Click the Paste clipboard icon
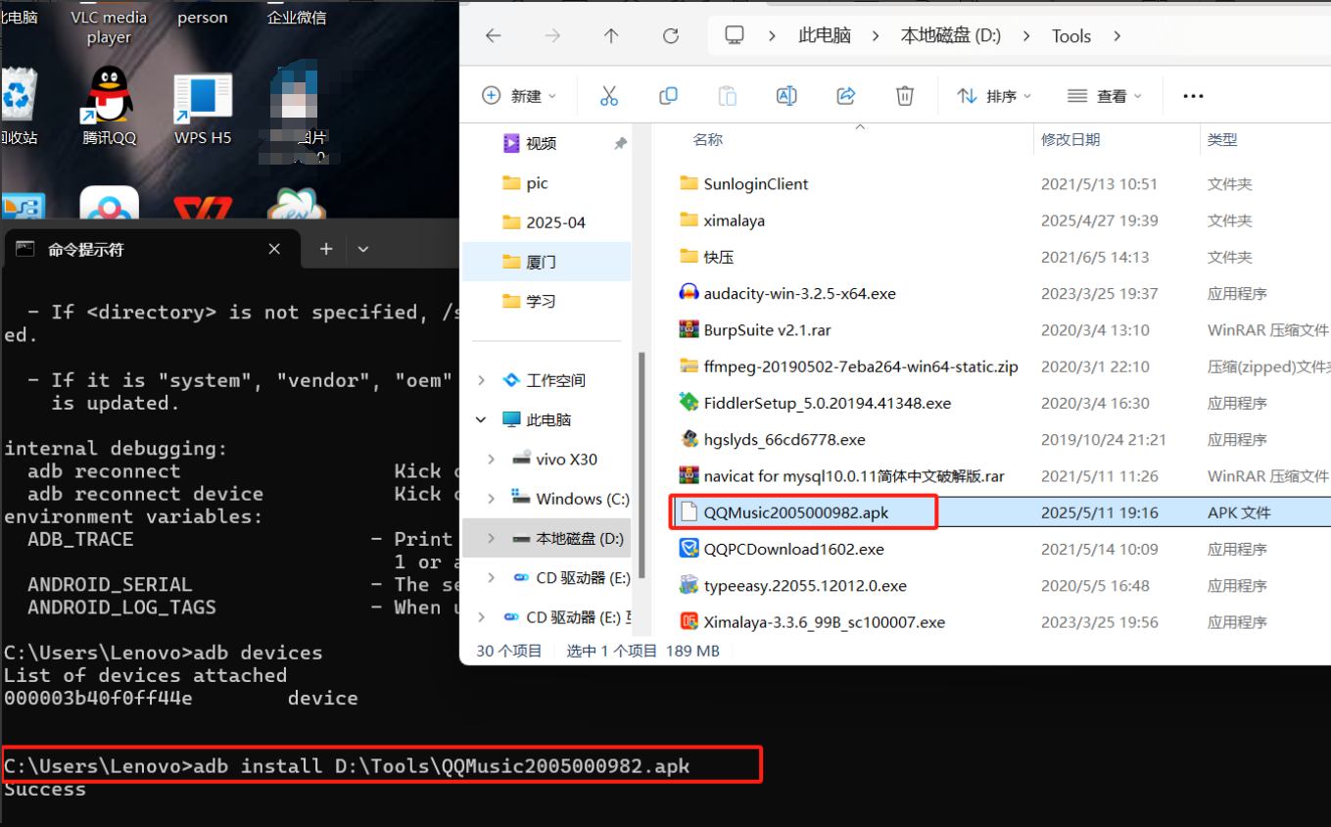Screen dimensions: 1331x827 click(x=727, y=96)
